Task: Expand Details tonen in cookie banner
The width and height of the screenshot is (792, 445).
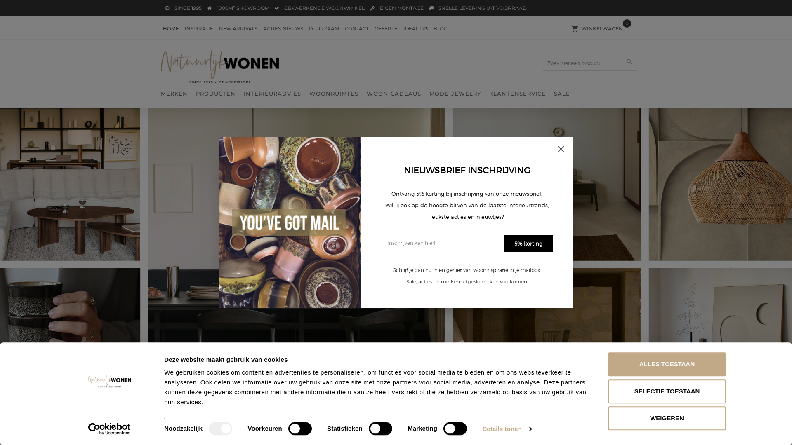Action: (x=507, y=429)
